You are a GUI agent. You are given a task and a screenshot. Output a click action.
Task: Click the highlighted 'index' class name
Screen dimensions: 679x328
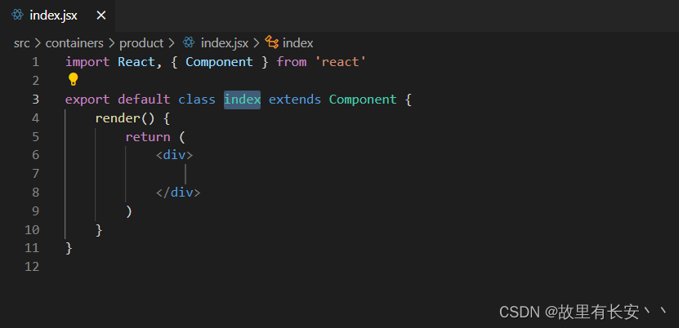(x=242, y=100)
